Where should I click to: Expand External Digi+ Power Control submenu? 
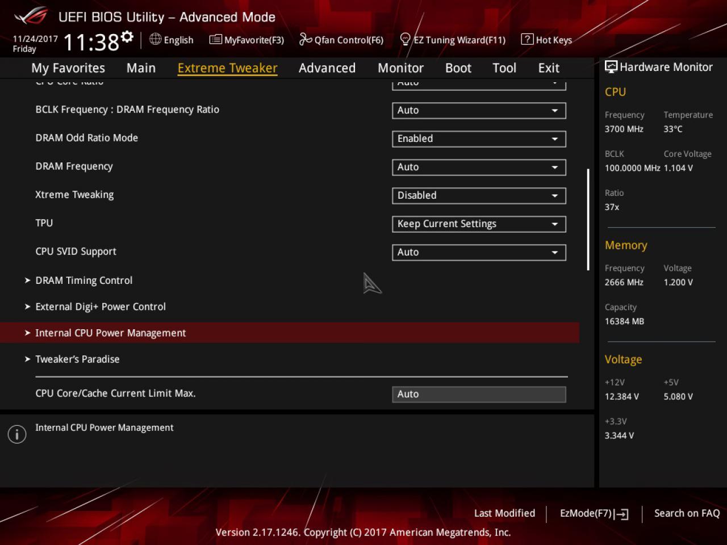point(101,307)
